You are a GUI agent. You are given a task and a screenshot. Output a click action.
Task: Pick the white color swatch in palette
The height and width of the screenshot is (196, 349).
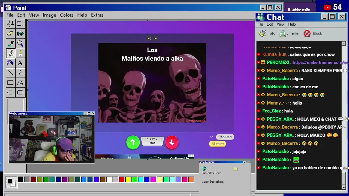(x=109, y=179)
